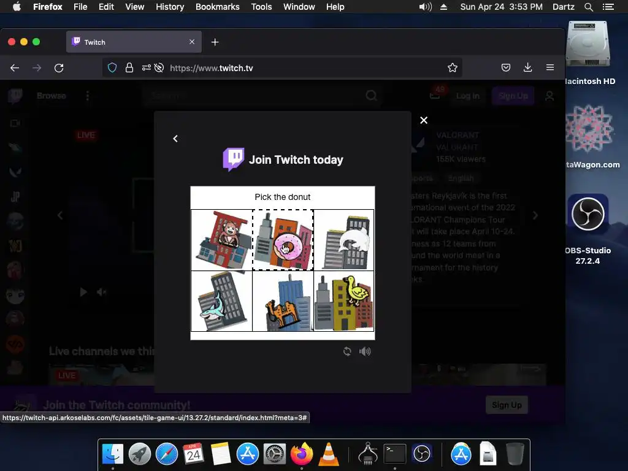Open the tracking protection shield icon
This screenshot has height=471, width=628.
click(112, 67)
